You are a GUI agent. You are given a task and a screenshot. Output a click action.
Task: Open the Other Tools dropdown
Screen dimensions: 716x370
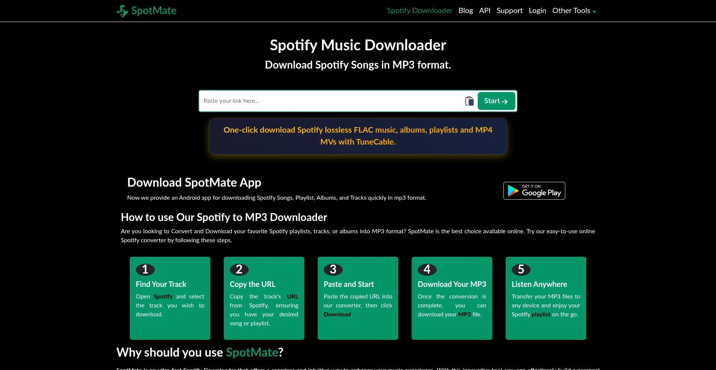tap(574, 10)
